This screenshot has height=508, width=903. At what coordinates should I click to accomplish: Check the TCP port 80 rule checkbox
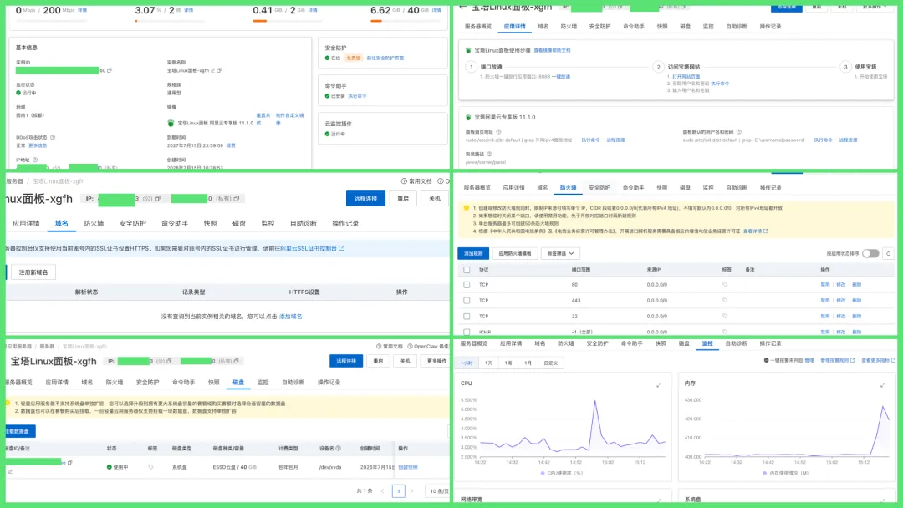point(467,285)
